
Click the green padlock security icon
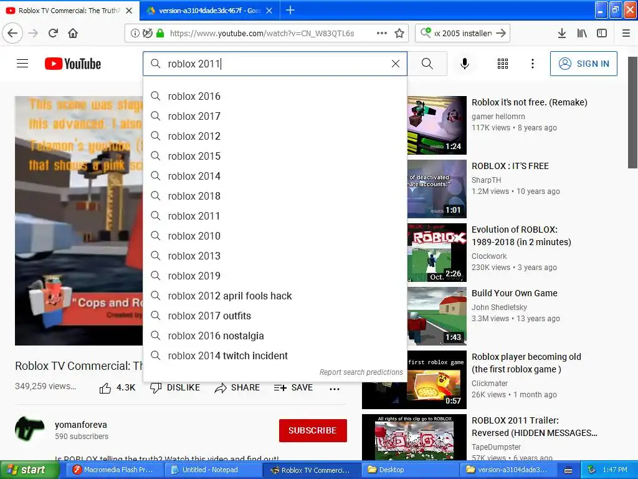pos(160,33)
